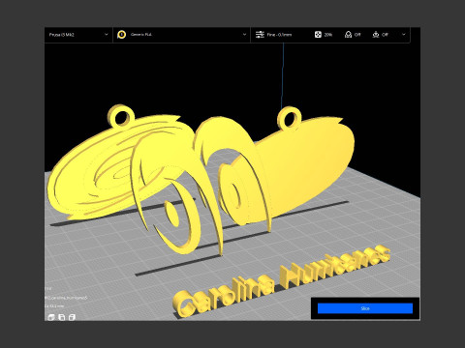Switch to the top view cube icon
Image resolution: width=465 pixels, height=348 pixels.
(72, 317)
